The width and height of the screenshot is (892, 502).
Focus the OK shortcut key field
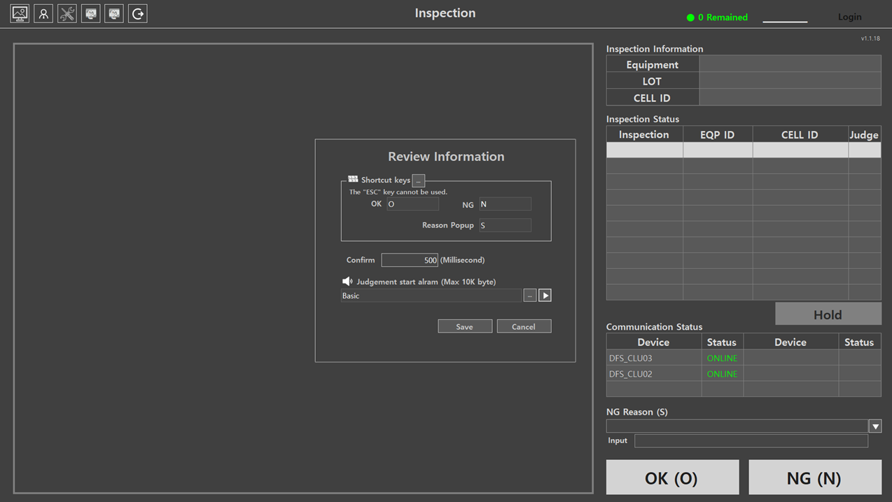pos(412,204)
